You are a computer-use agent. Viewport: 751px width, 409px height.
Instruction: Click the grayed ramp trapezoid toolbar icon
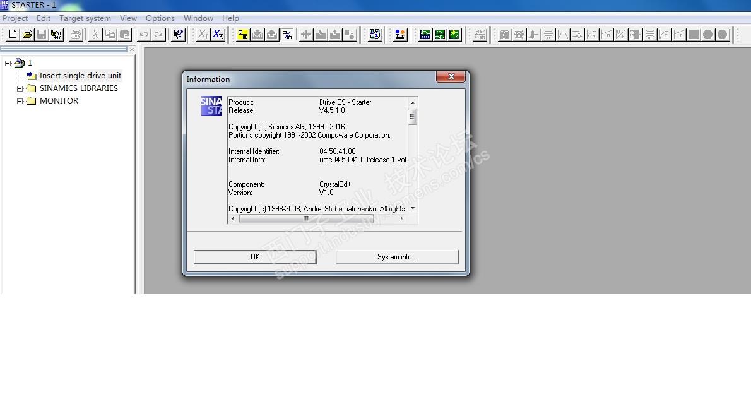pyautogui.click(x=563, y=35)
